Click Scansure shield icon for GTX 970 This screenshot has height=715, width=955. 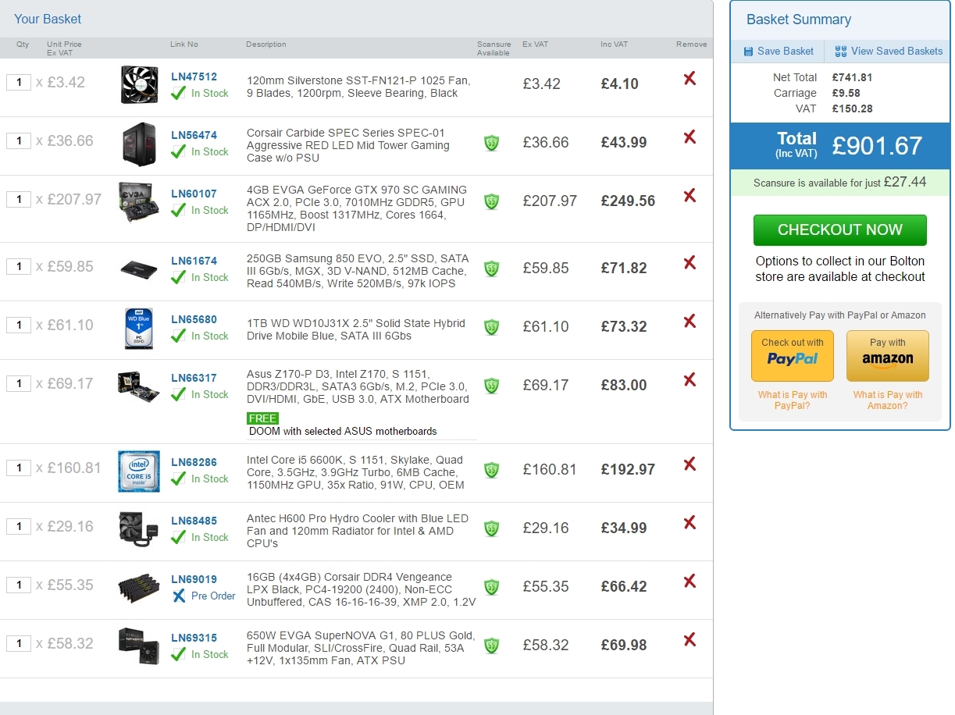[491, 201]
